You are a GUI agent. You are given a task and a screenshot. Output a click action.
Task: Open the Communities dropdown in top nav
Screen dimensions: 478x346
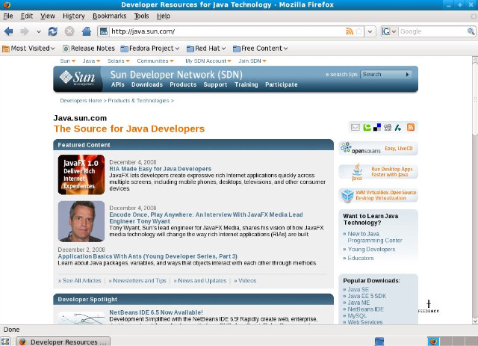tap(155, 61)
